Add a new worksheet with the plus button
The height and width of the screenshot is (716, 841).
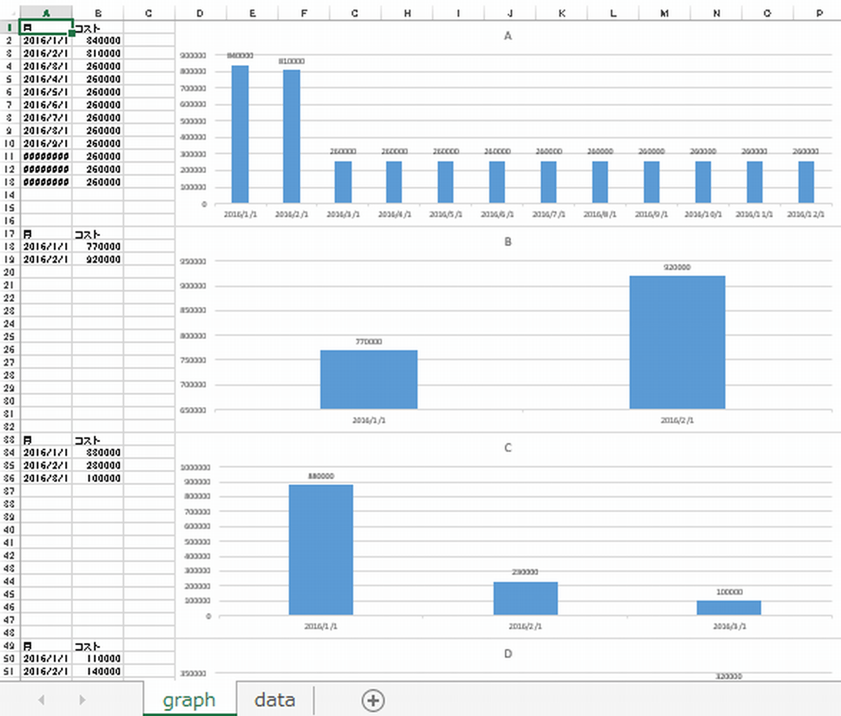click(x=373, y=700)
